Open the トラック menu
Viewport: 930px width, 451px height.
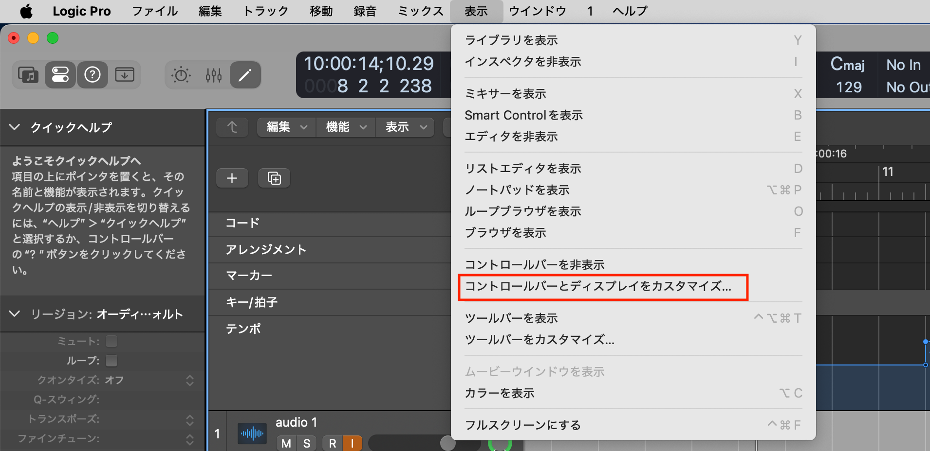[x=266, y=11]
